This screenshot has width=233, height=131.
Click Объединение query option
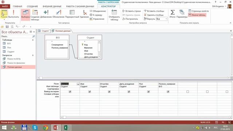pos(98,11)
